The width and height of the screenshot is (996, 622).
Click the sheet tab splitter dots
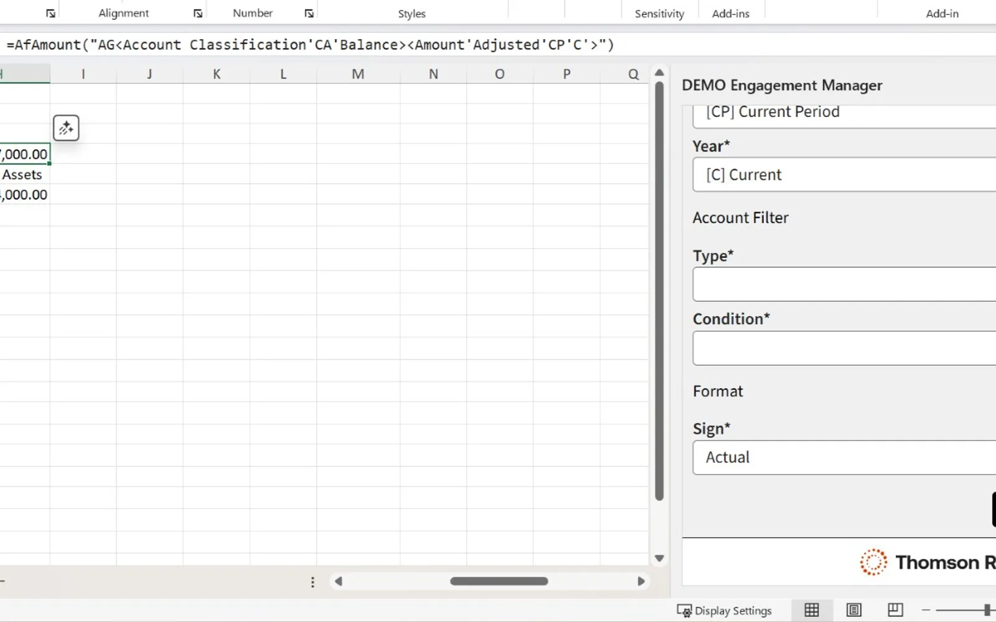pyautogui.click(x=312, y=582)
